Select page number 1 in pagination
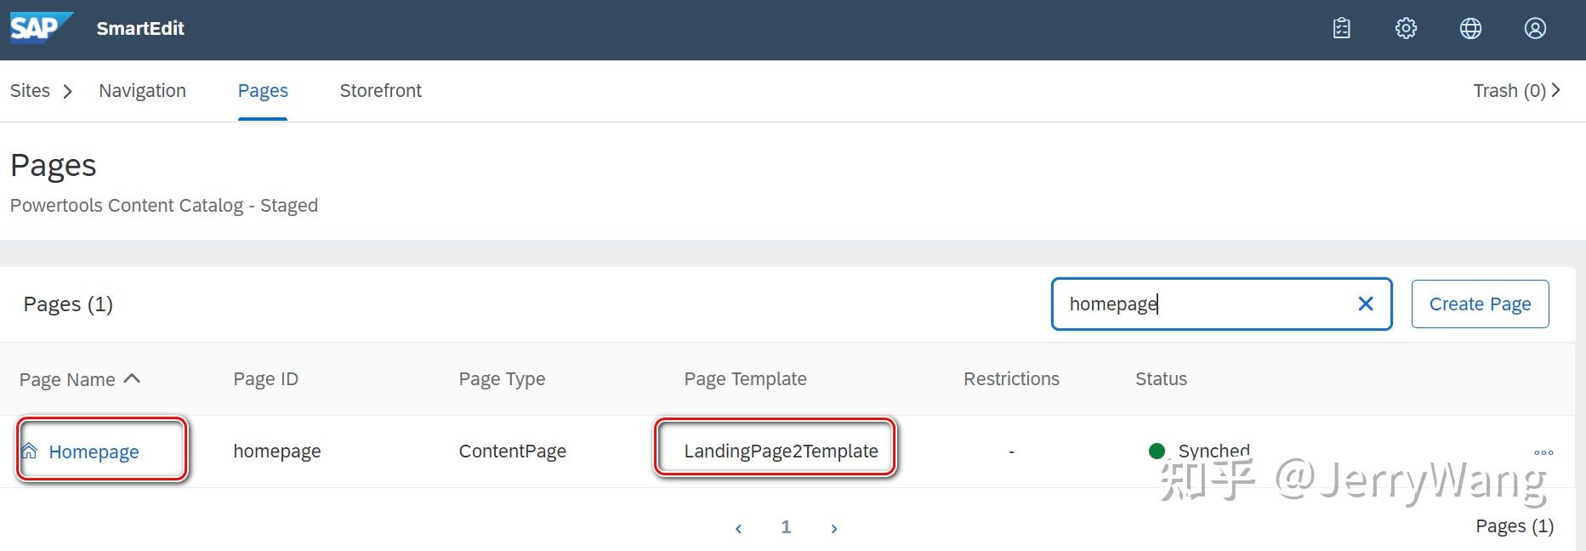This screenshot has height=551, width=1586. (x=786, y=527)
